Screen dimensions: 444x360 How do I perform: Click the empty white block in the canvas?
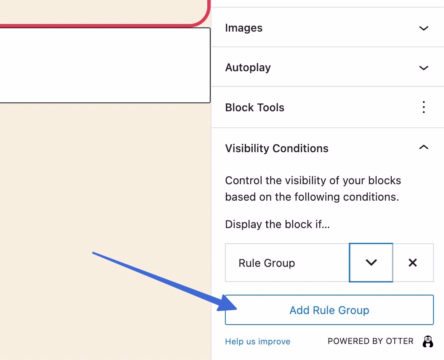coord(104,65)
